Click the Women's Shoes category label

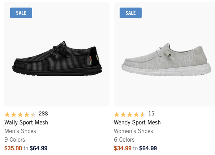(133, 131)
